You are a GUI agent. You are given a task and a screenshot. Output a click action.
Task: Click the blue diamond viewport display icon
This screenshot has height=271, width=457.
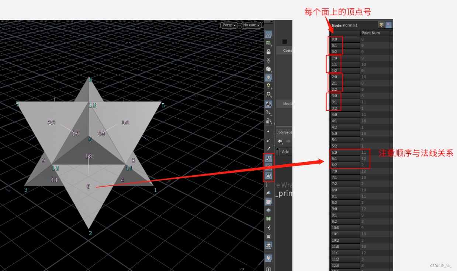[269, 210]
